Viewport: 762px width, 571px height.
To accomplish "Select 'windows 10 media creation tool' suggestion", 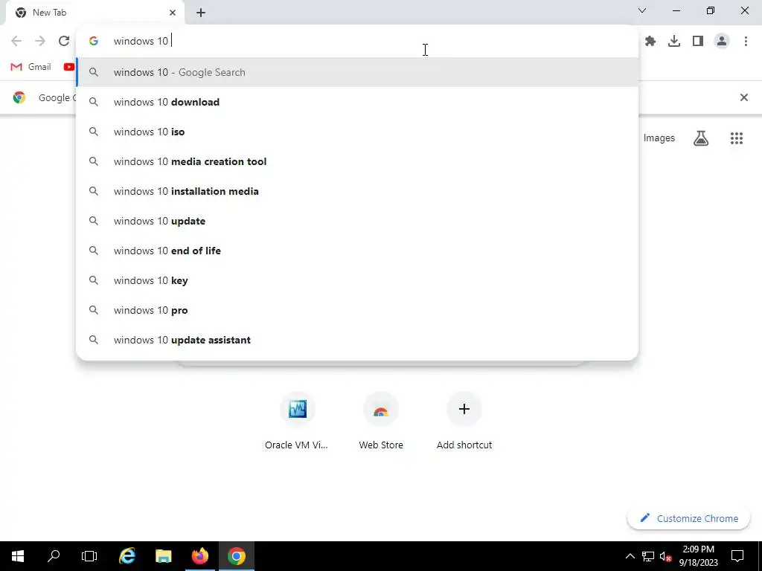I will pos(357,161).
